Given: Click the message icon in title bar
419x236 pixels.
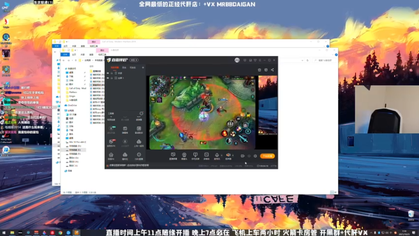Looking at the screenshot, I should click(245, 60).
